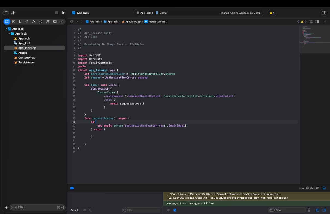Show the warning count in toolbar
The height and width of the screenshot is (214, 330).
coord(272,13)
